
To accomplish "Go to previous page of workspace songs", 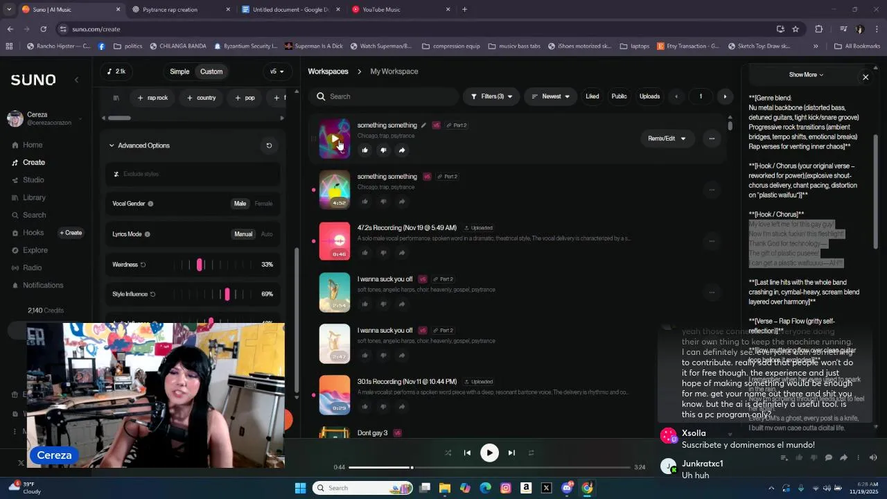I will pos(676,96).
